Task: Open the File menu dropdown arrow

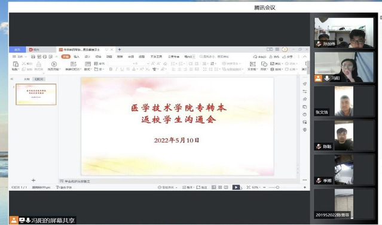Action: coord(26,57)
